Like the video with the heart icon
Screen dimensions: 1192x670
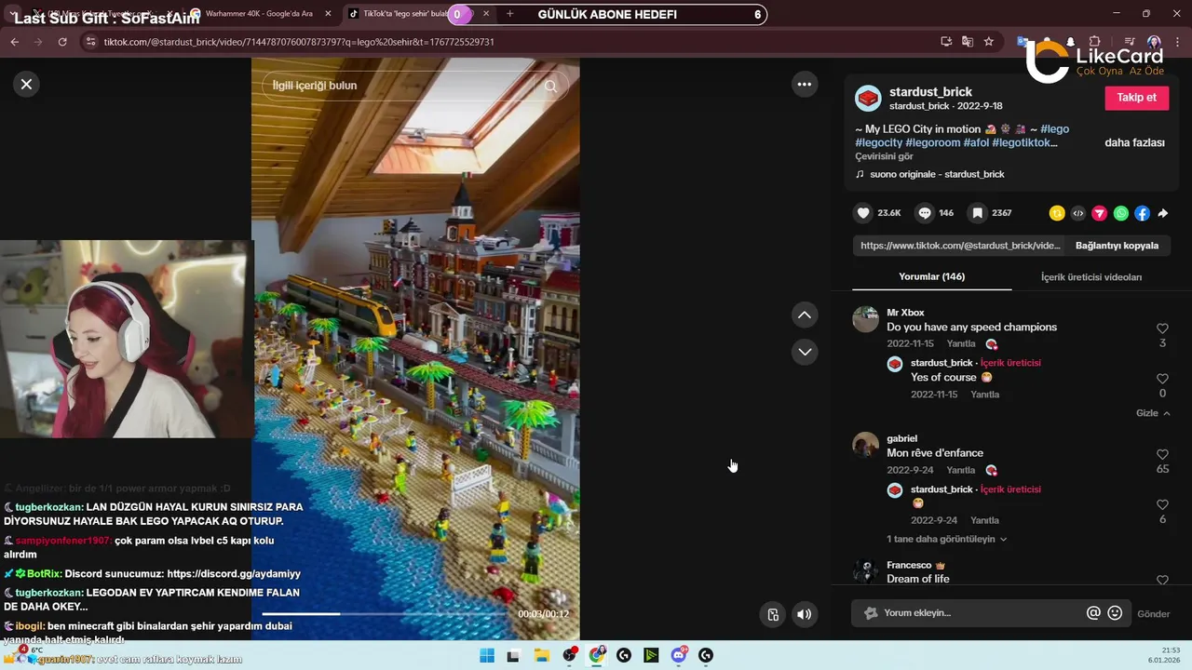click(863, 213)
